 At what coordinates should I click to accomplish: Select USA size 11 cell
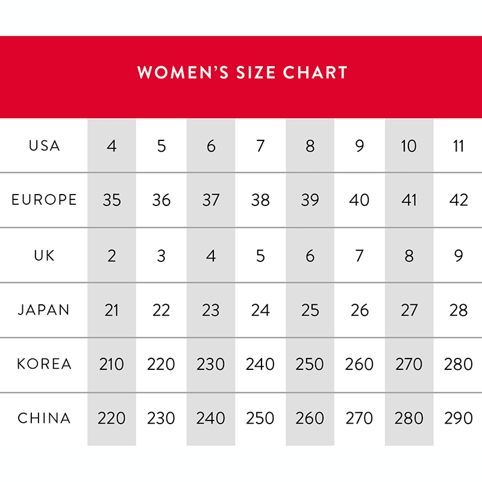click(x=459, y=146)
